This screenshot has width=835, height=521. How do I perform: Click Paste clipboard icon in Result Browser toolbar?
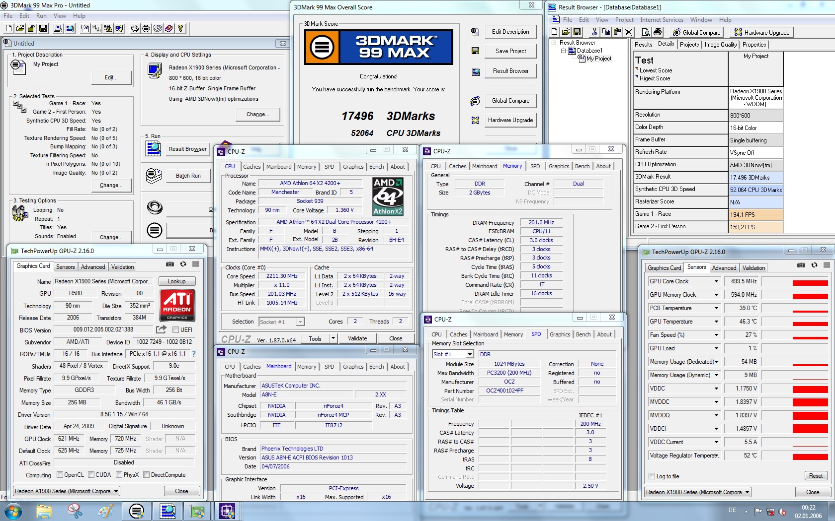click(617, 32)
